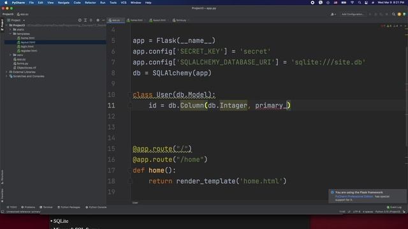Open the Terminal tool window
Screen dimensions: 408x229
point(46,207)
